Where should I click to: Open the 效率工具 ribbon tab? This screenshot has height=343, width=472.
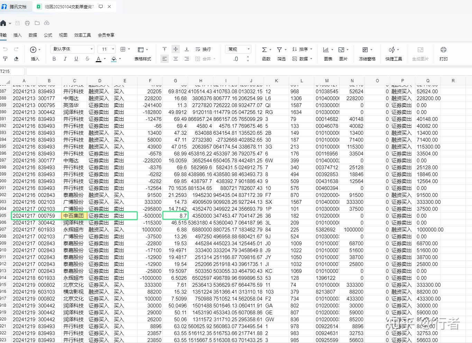click(83, 35)
